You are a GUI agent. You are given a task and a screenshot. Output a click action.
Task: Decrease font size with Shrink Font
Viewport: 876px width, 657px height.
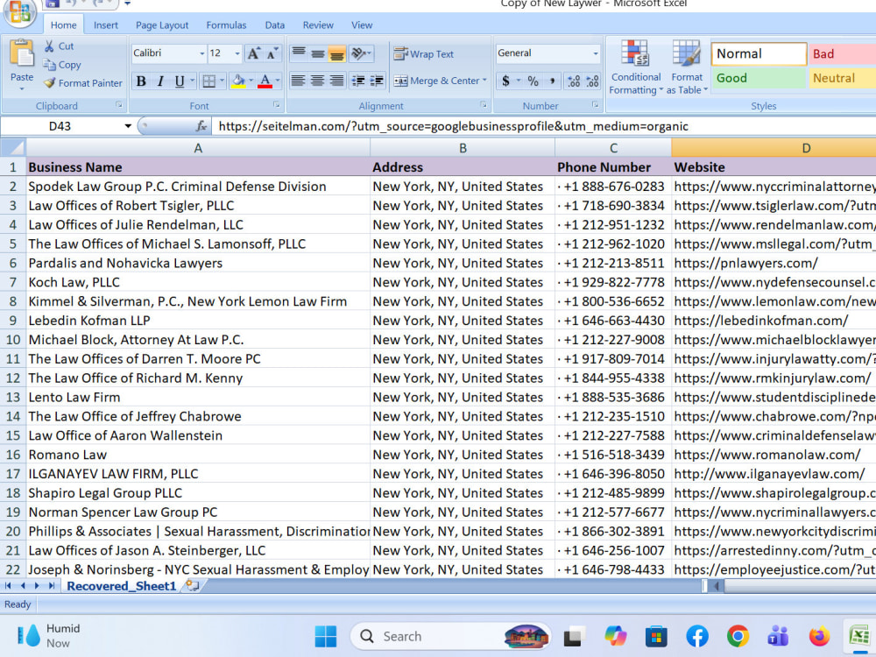click(x=272, y=53)
